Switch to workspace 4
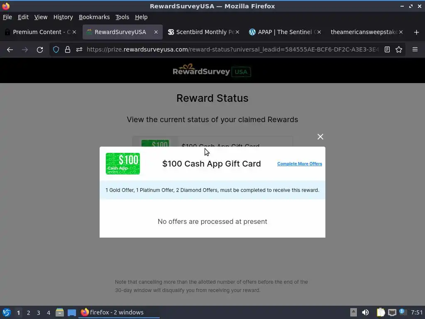The height and width of the screenshot is (319, 425). coord(49,313)
